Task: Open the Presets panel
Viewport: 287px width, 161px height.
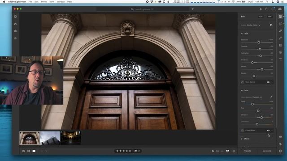Action: 247,151
